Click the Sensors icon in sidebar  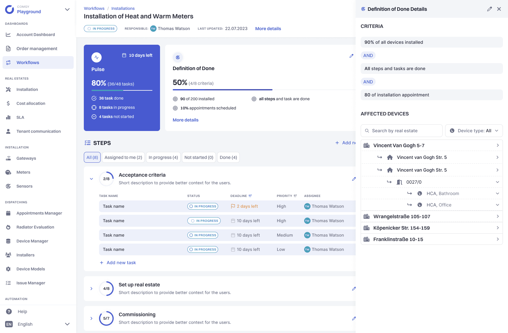(8, 186)
